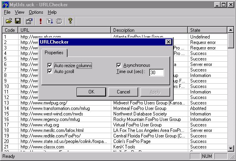Select http://www.regency.com/rmfug URL
The image size is (236, 161).
pos(50,119)
